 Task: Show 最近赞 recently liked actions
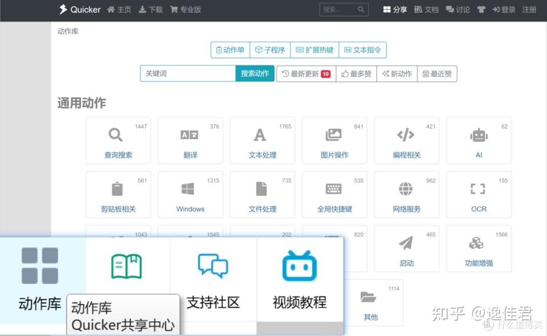(437, 73)
